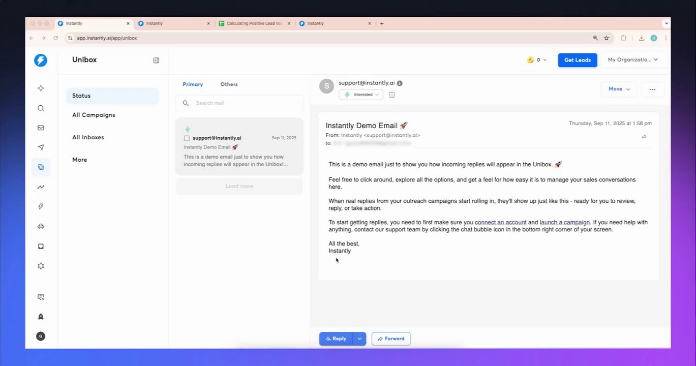Screen dimensions: 696x366
Task: Switch to the Calculating Positive Lead browser tab
Action: pyautogui.click(x=254, y=23)
